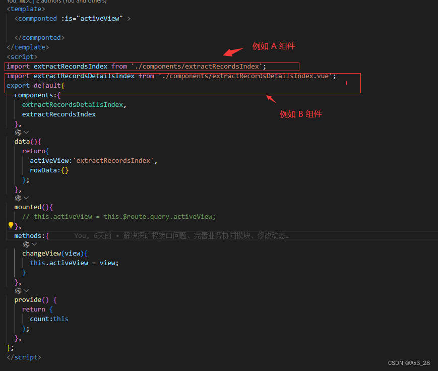Screen dimensions: 438x371
Task: Click 'return{' inside the data function
Action: coord(35,151)
